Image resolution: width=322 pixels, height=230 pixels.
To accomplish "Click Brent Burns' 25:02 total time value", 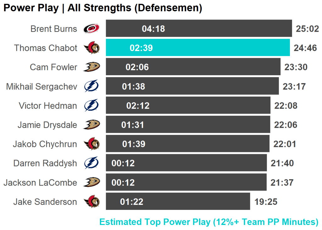I will point(307,29).
